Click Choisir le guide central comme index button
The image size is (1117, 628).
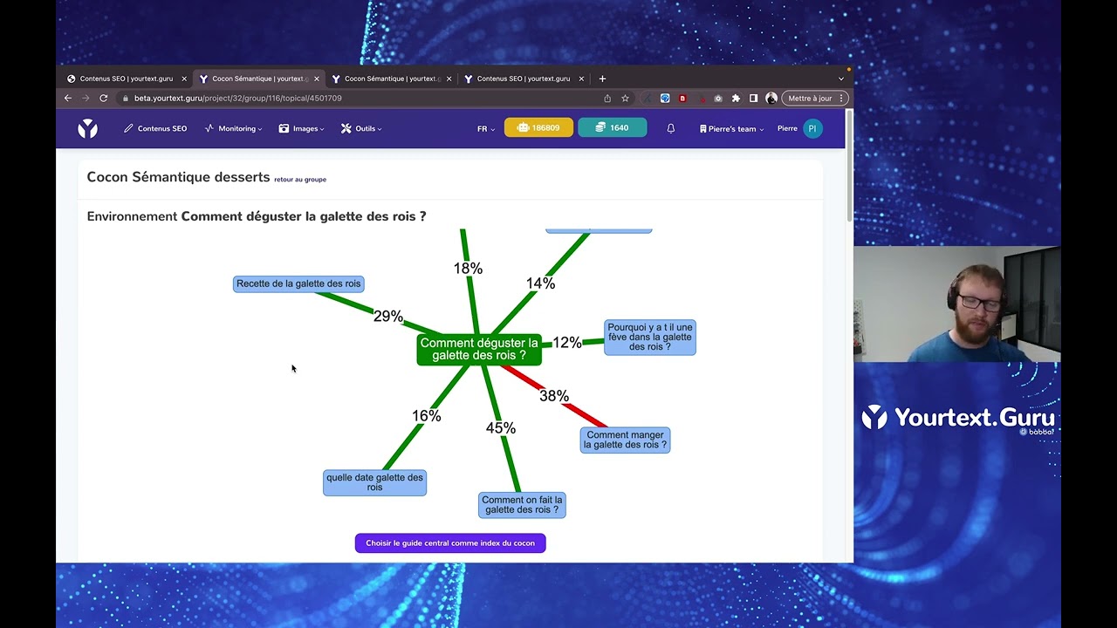(450, 543)
